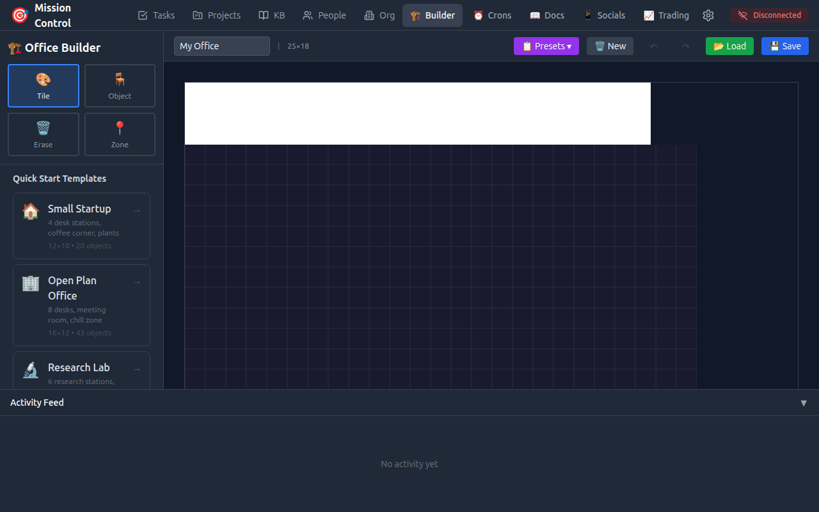Click the Save button
819x512 pixels.
[784, 46]
